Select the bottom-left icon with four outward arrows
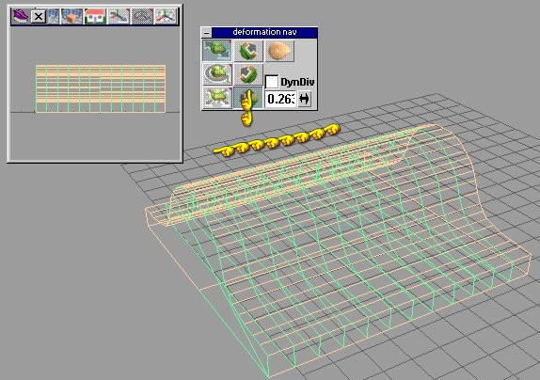Screen dimensions: 540x380 click(x=217, y=98)
